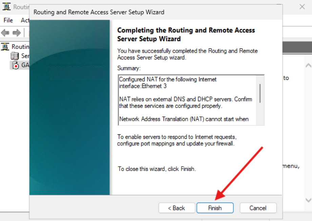Image resolution: width=312 pixels, height=221 pixels.
Task: Open the partially hidden Action menu
Action: tap(25, 20)
